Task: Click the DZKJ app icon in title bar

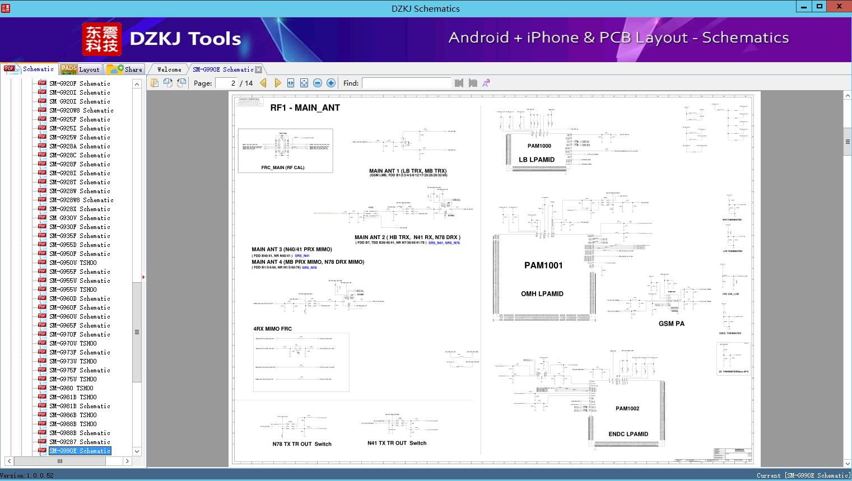Action: coord(5,8)
